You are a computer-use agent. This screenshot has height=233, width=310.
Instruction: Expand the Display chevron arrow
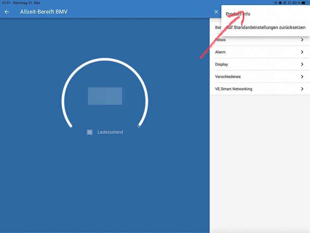pyautogui.click(x=302, y=64)
